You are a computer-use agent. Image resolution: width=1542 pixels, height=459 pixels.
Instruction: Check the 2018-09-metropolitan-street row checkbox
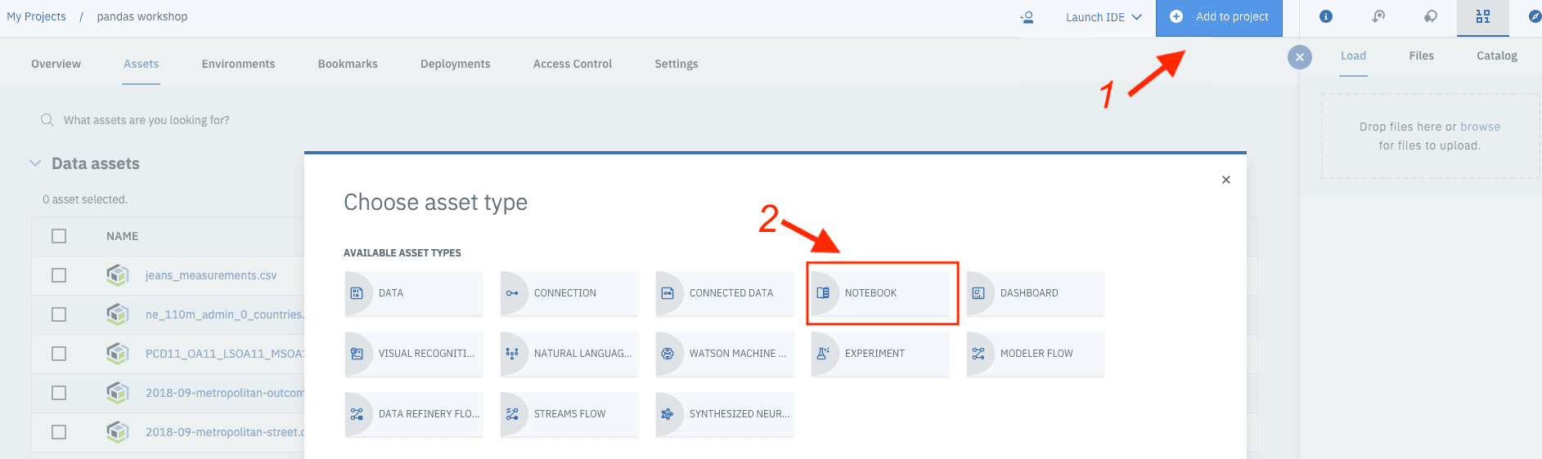[x=59, y=432]
